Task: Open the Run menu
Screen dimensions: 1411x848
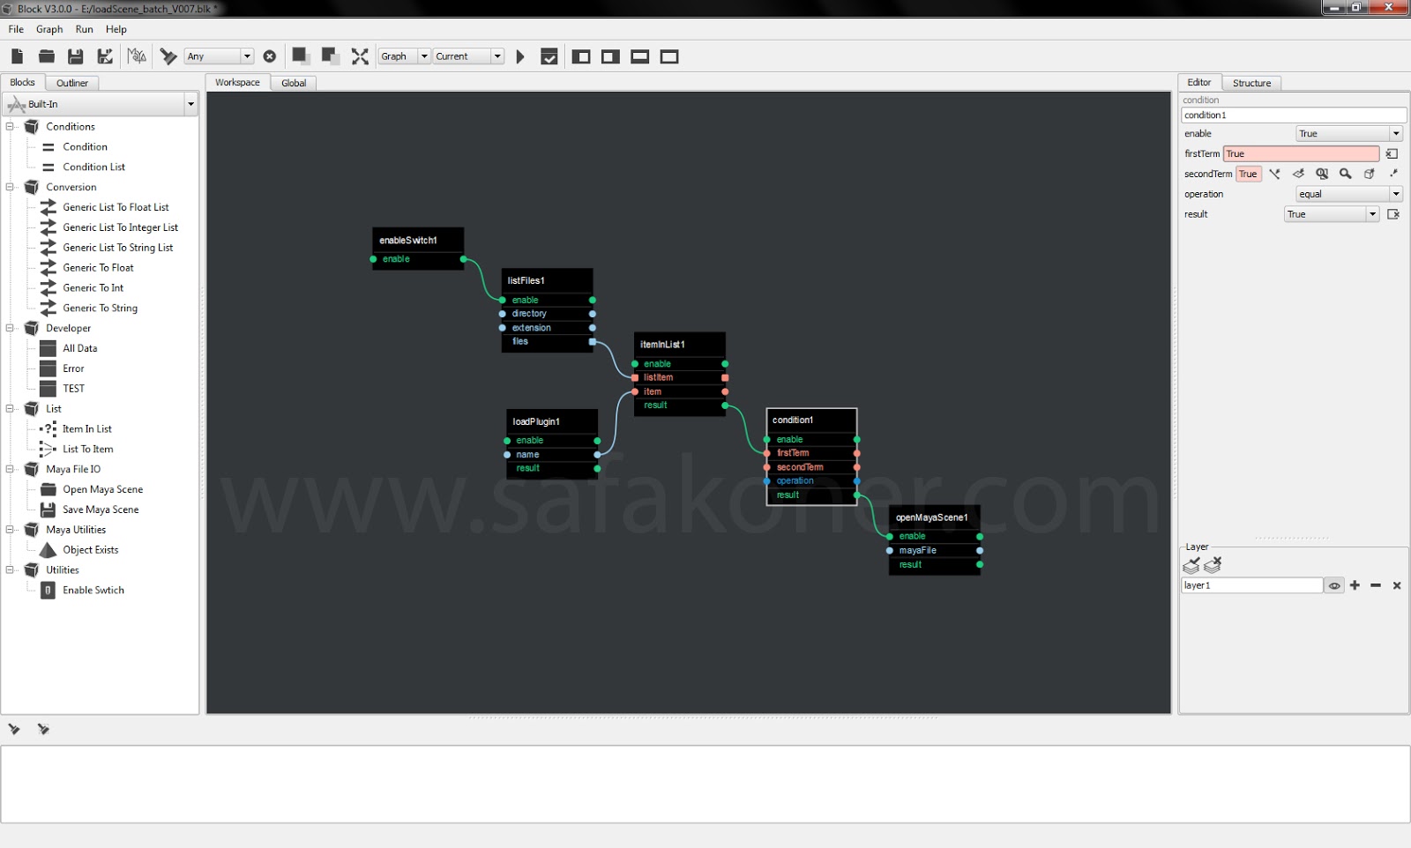Action: click(85, 29)
